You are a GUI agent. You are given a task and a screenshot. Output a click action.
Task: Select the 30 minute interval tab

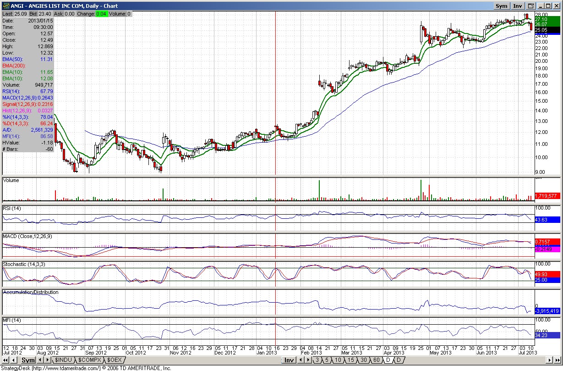(363, 360)
